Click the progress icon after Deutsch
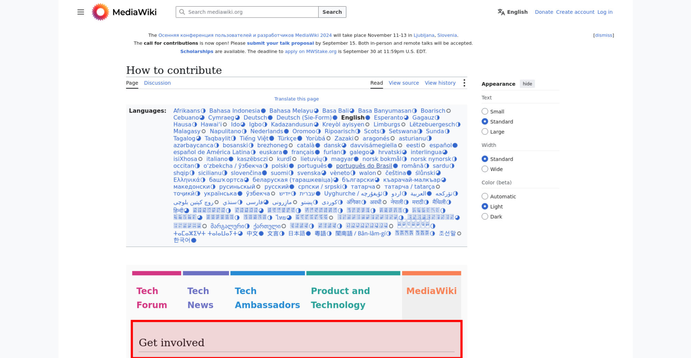The width and height of the screenshot is (691, 358). (270, 118)
